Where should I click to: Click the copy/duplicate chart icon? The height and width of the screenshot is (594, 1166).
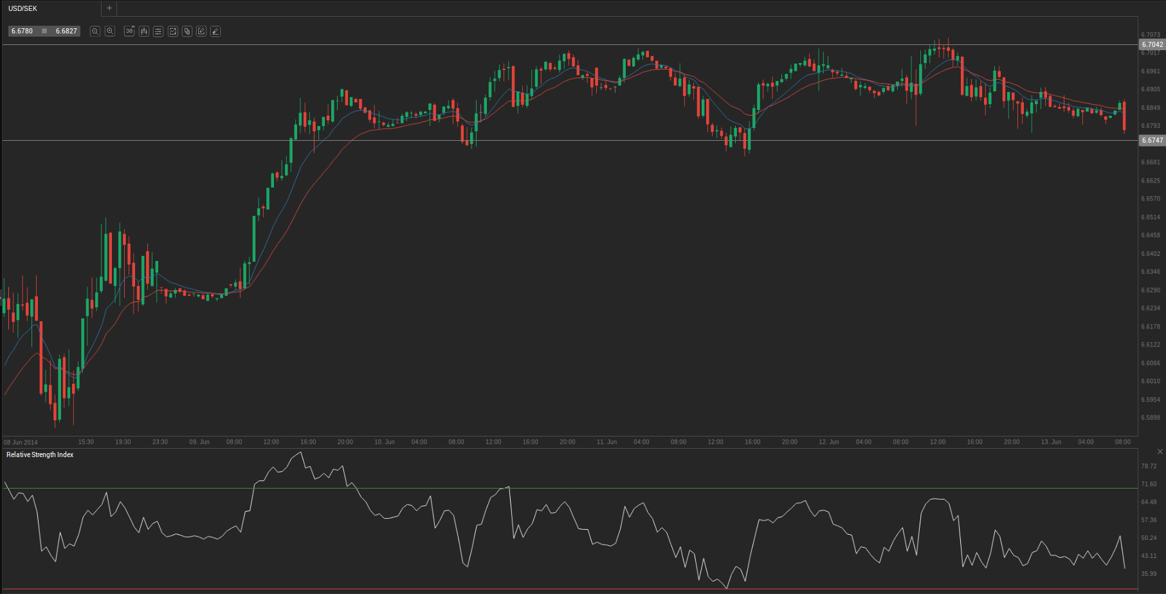(187, 32)
